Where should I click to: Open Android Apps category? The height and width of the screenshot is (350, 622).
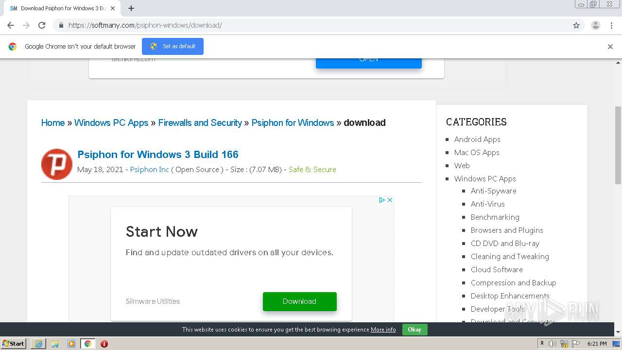click(477, 140)
